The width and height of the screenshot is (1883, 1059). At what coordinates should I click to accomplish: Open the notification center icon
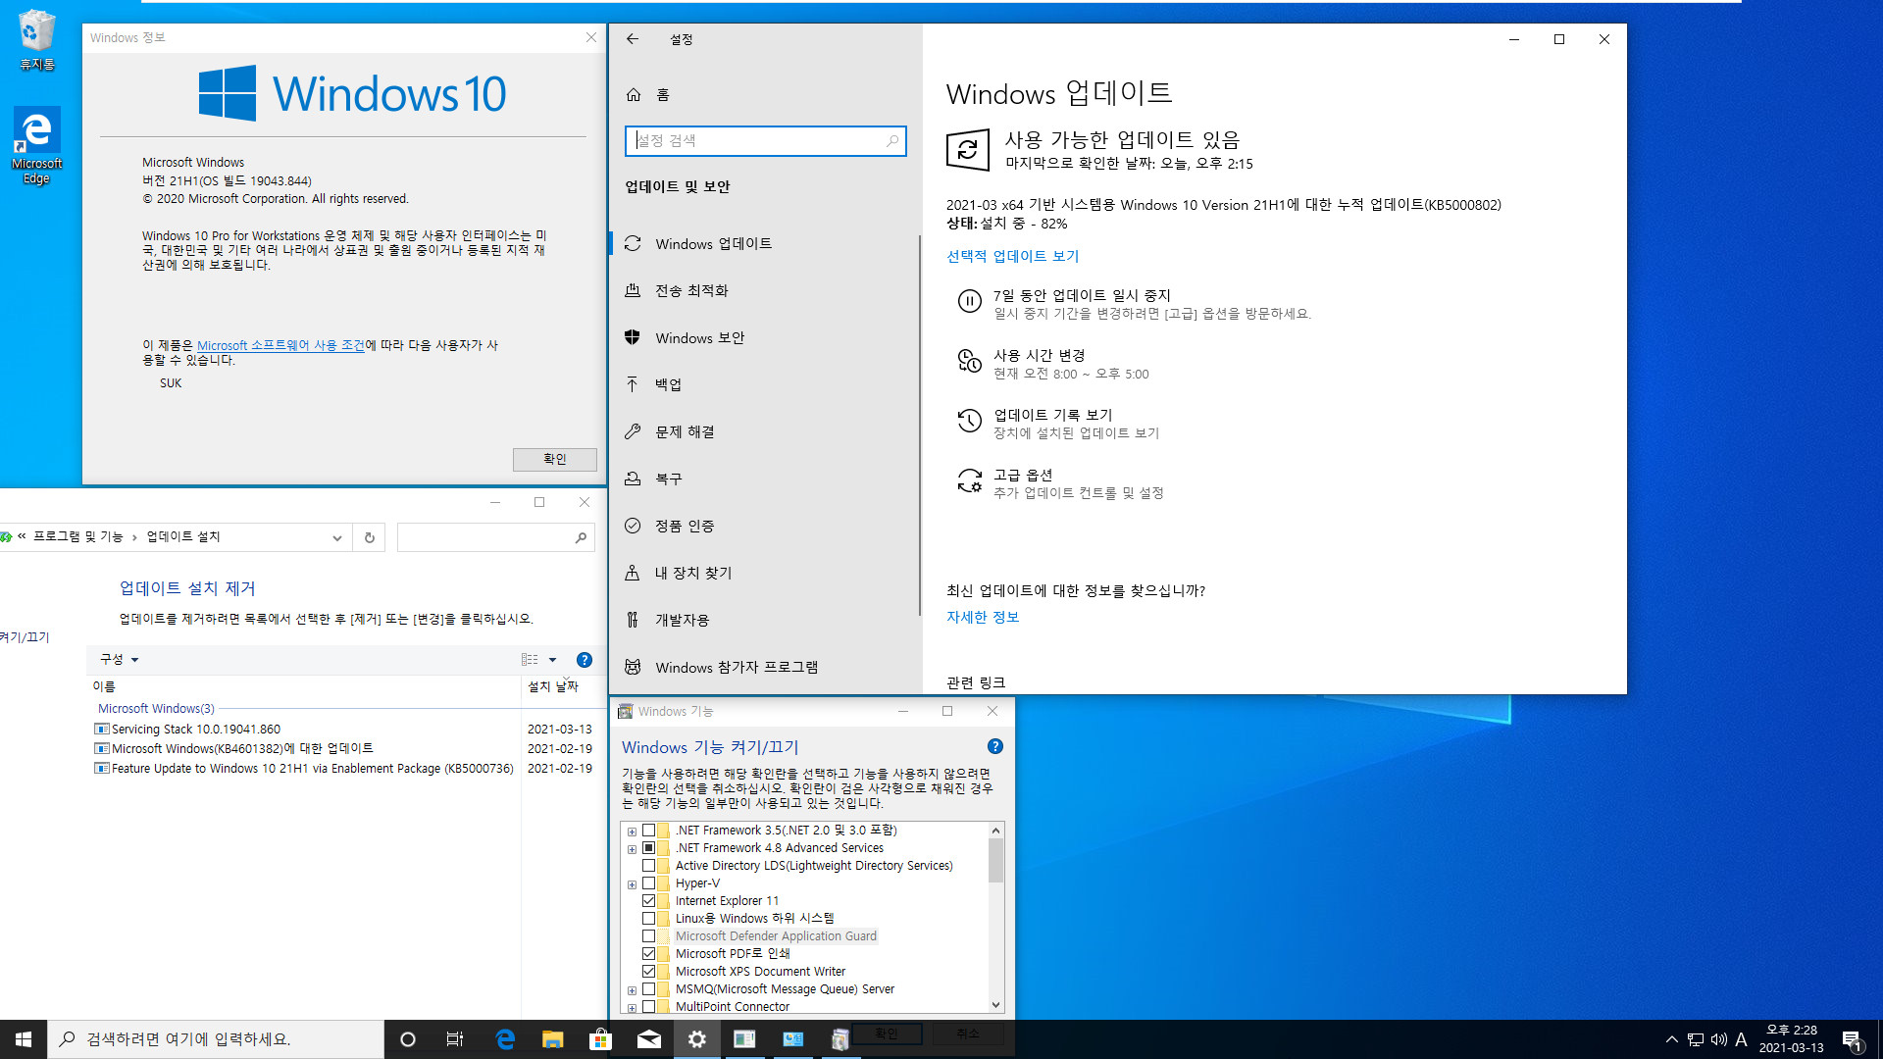[1852, 1039]
